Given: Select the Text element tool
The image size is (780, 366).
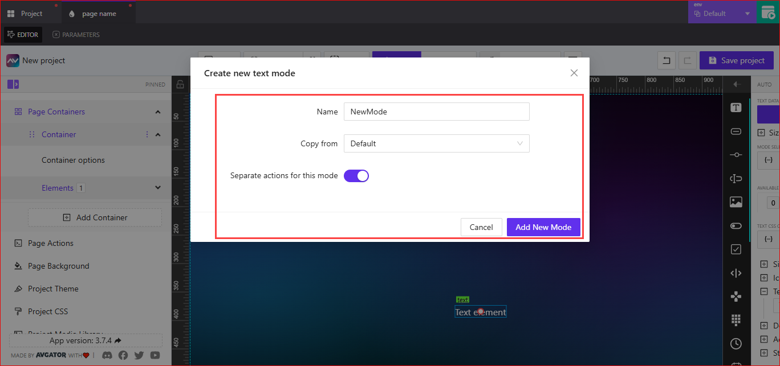Looking at the screenshot, I should click(736, 107).
